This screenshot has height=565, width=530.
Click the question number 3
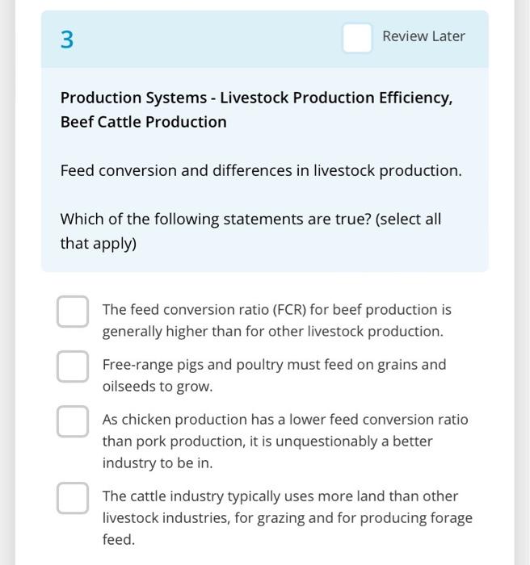click(67, 39)
